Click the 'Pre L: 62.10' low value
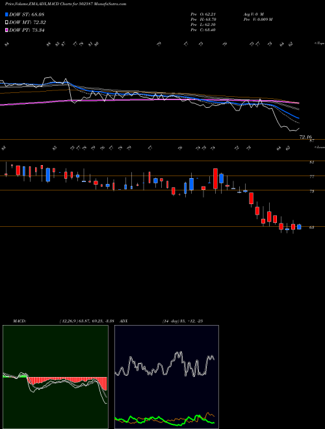This screenshot has width=325, height=429. 203,25
